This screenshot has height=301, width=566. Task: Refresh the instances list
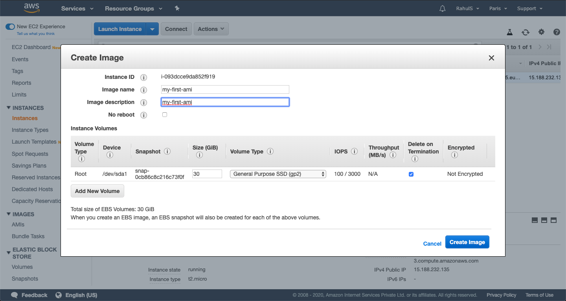(526, 32)
